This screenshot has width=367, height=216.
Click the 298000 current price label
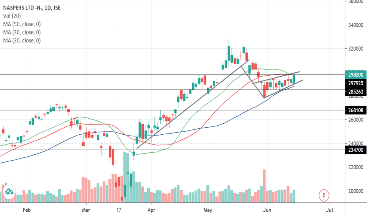(356, 75)
